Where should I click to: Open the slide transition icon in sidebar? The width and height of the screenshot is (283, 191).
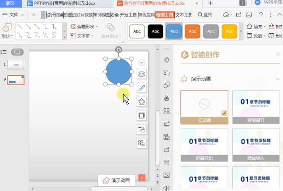click(x=166, y=73)
